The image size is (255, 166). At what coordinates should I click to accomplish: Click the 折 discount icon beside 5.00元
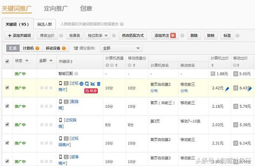235,74
